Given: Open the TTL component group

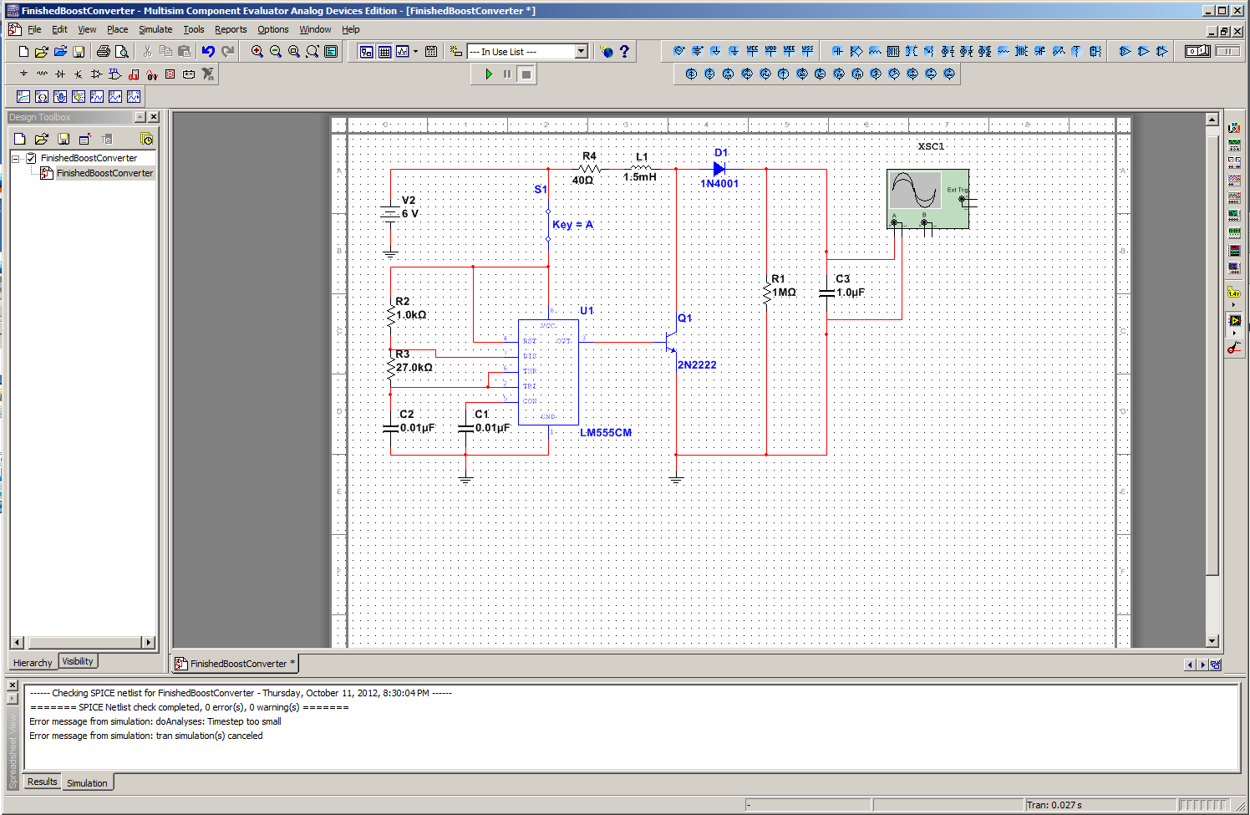Looking at the screenshot, I should (x=115, y=74).
